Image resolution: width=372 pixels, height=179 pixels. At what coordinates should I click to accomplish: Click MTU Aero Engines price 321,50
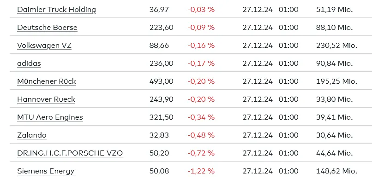162,117
